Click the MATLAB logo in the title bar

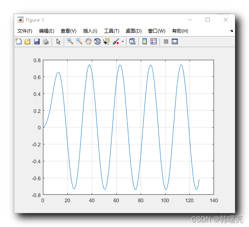(20, 20)
